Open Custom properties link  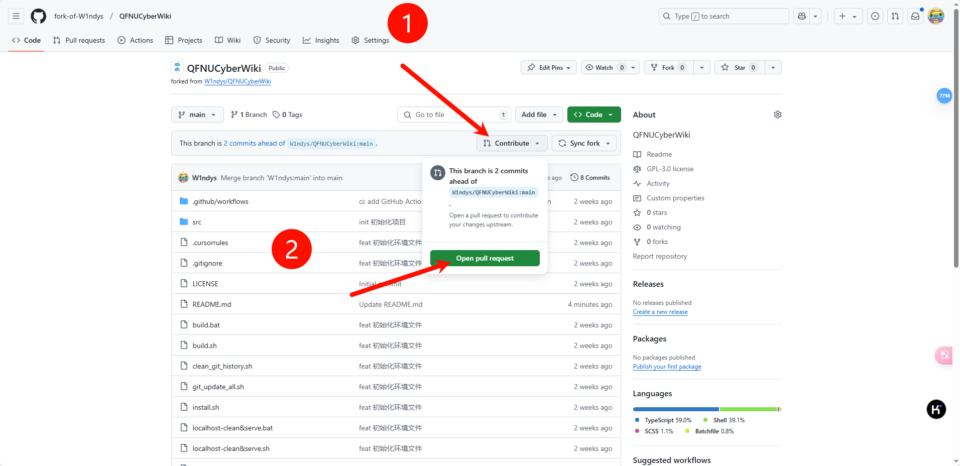pyautogui.click(x=675, y=198)
